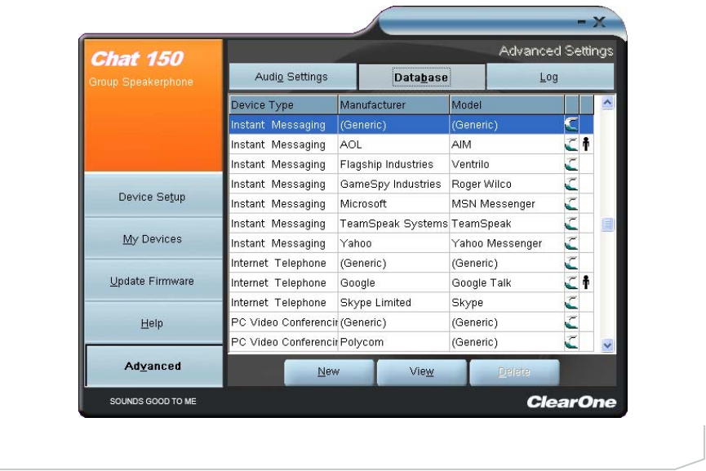Click the Skype Limited cell

(x=393, y=303)
